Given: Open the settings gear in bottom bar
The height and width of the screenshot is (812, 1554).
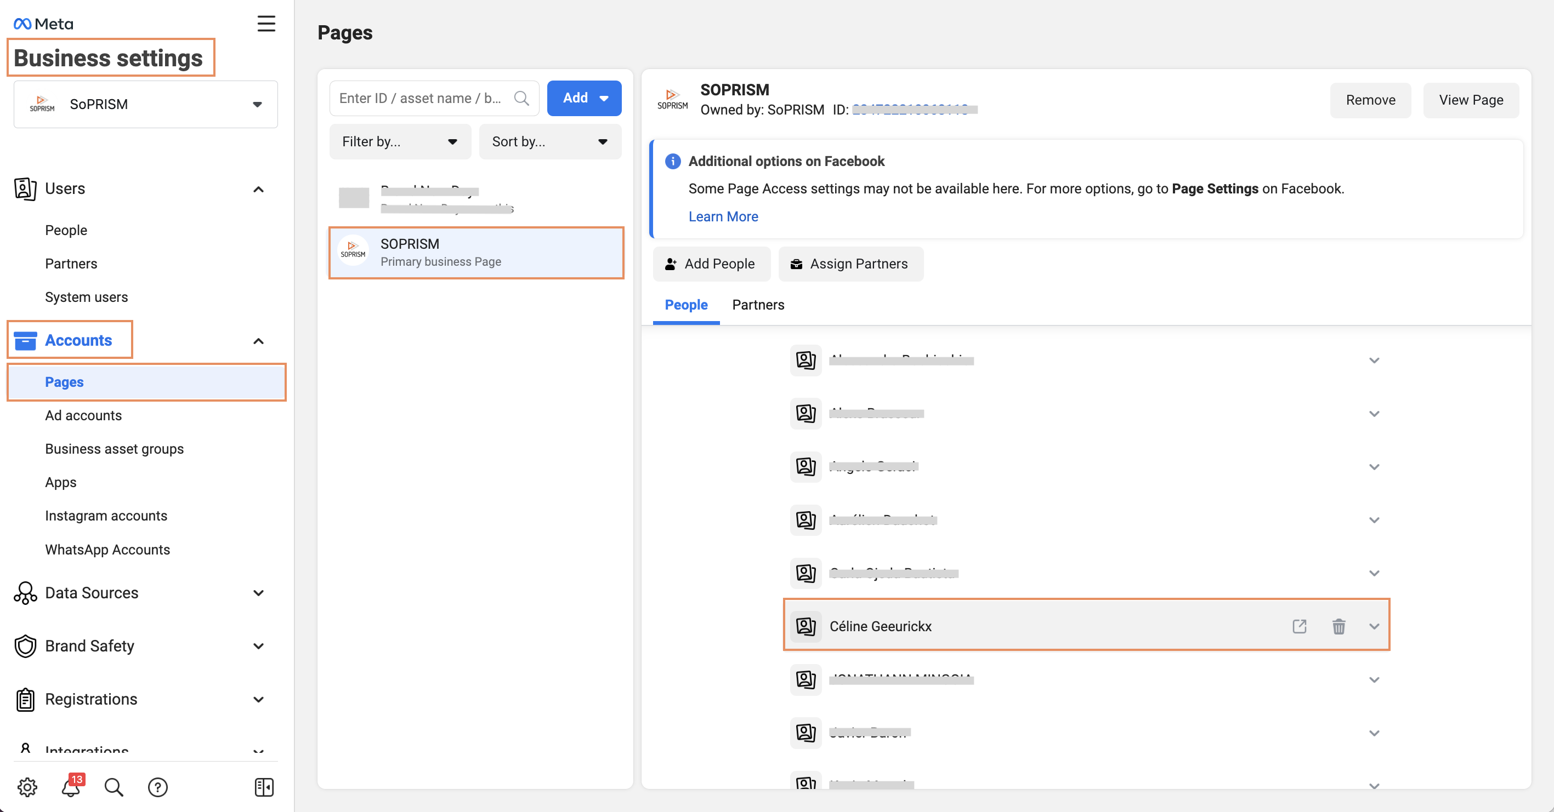Looking at the screenshot, I should 27,787.
